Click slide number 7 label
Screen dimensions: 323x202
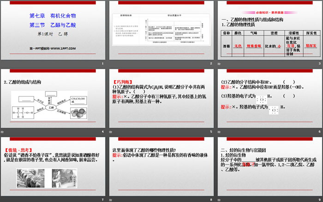pos(102,200)
